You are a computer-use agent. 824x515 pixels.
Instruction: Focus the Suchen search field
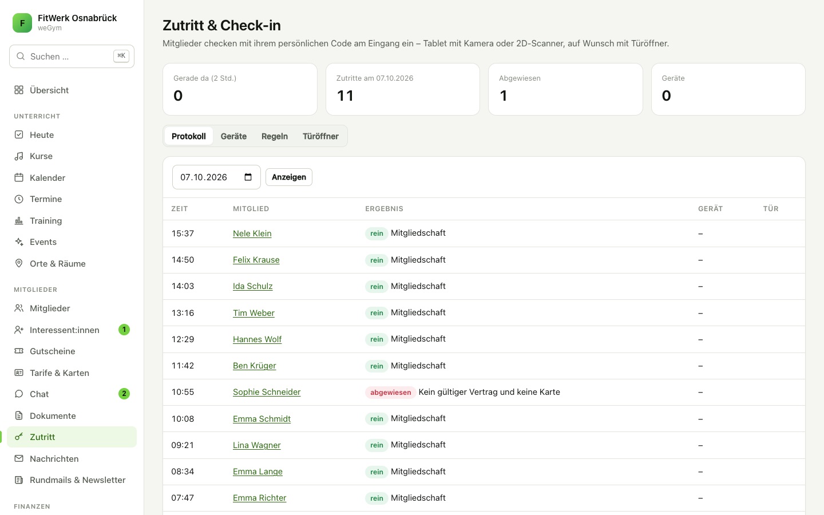point(72,56)
